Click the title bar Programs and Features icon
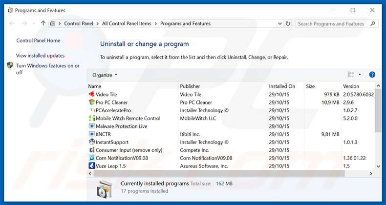Screen dimensions: 386x205 [x=10, y=10]
